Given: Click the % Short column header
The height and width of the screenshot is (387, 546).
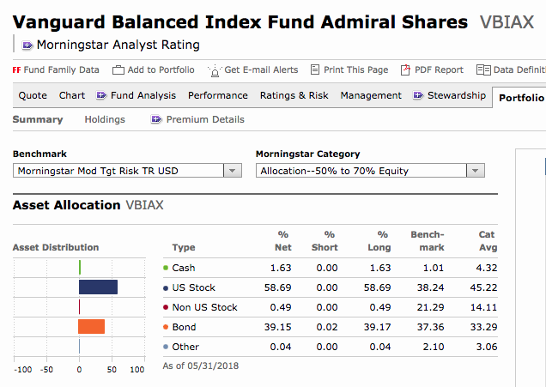Looking at the screenshot, I should coord(325,241).
